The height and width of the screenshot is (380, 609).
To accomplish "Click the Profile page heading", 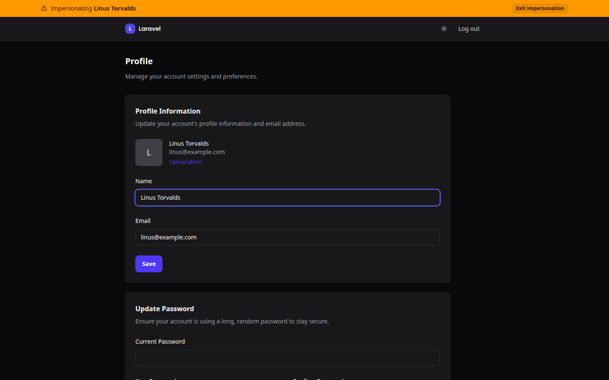I will coord(139,61).
